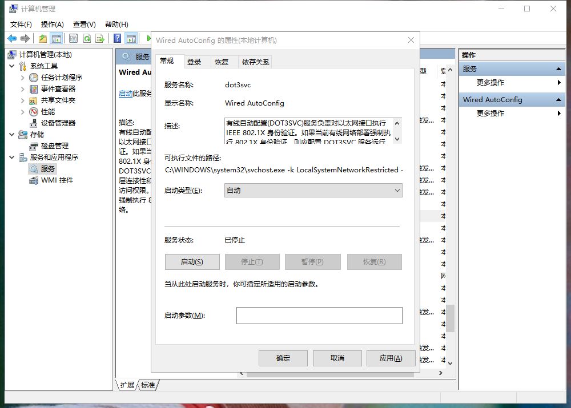Switch to the 依存关系 tab

255,62
